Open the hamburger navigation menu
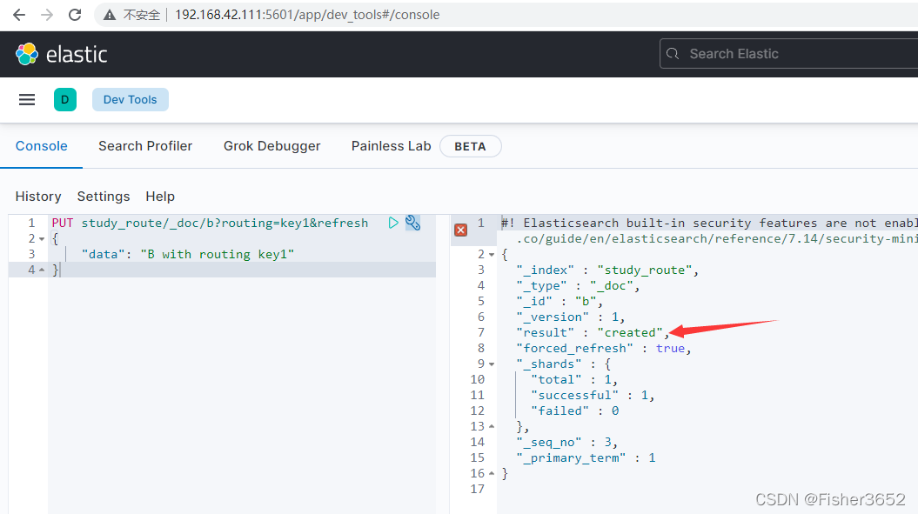This screenshot has height=514, width=918. pyautogui.click(x=27, y=99)
